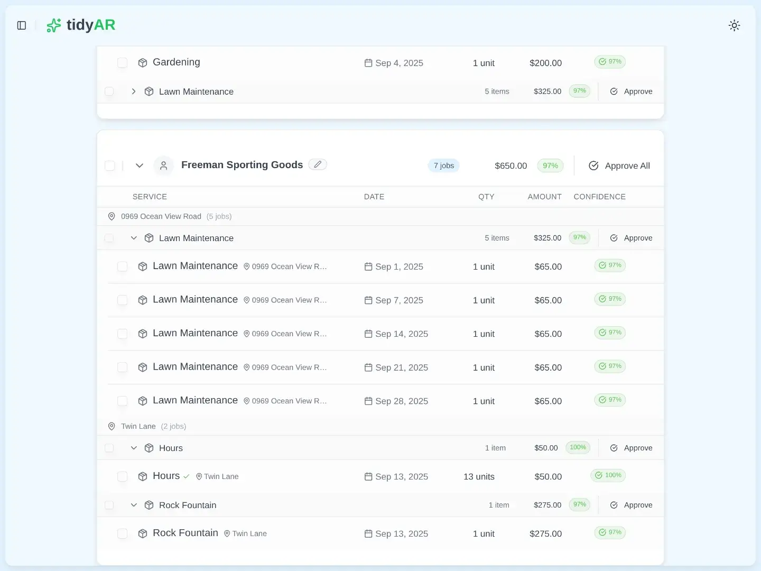Click the AMOUNT column header
The height and width of the screenshot is (571, 761).
point(544,197)
